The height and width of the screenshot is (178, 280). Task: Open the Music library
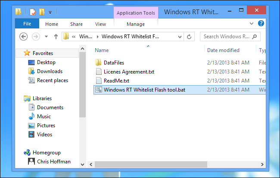[x=44, y=117]
